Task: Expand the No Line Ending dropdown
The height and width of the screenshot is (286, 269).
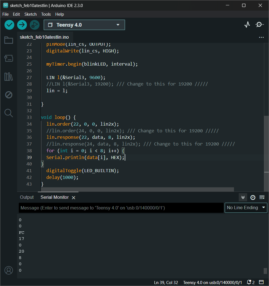Action: 246,208
